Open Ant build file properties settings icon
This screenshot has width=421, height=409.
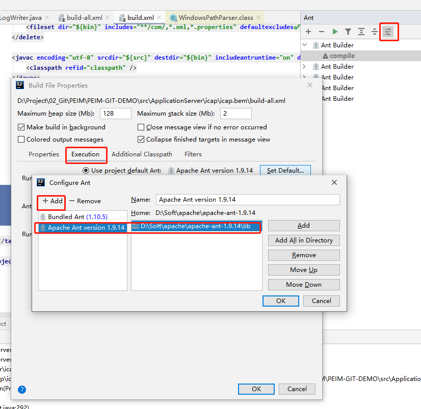pos(389,32)
